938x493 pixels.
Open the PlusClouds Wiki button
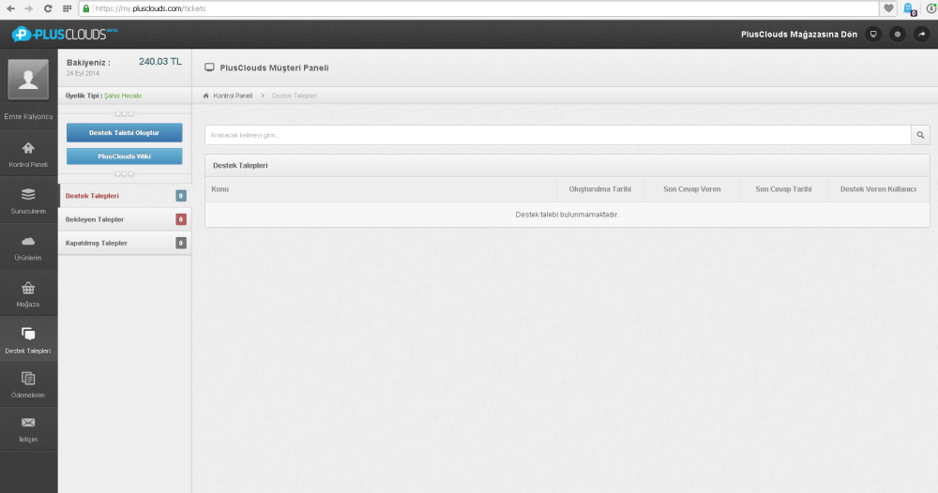coord(125,157)
